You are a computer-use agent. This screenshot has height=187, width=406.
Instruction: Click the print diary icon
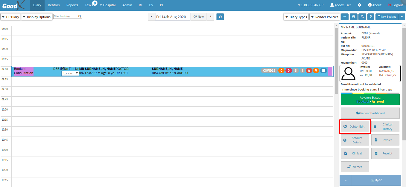[x=353, y=17]
